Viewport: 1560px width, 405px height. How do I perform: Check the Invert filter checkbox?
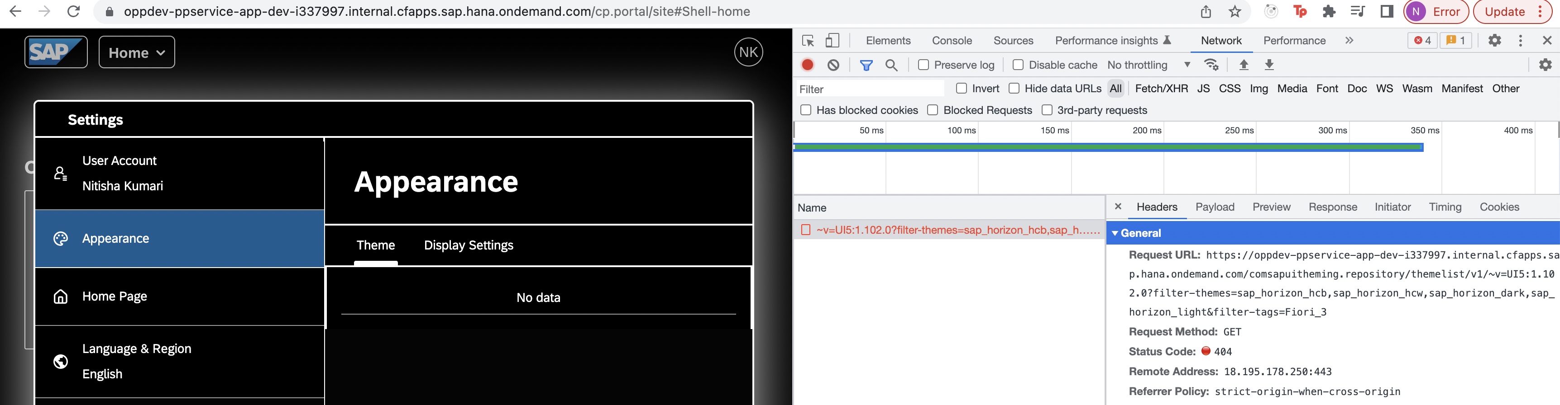[x=961, y=88]
